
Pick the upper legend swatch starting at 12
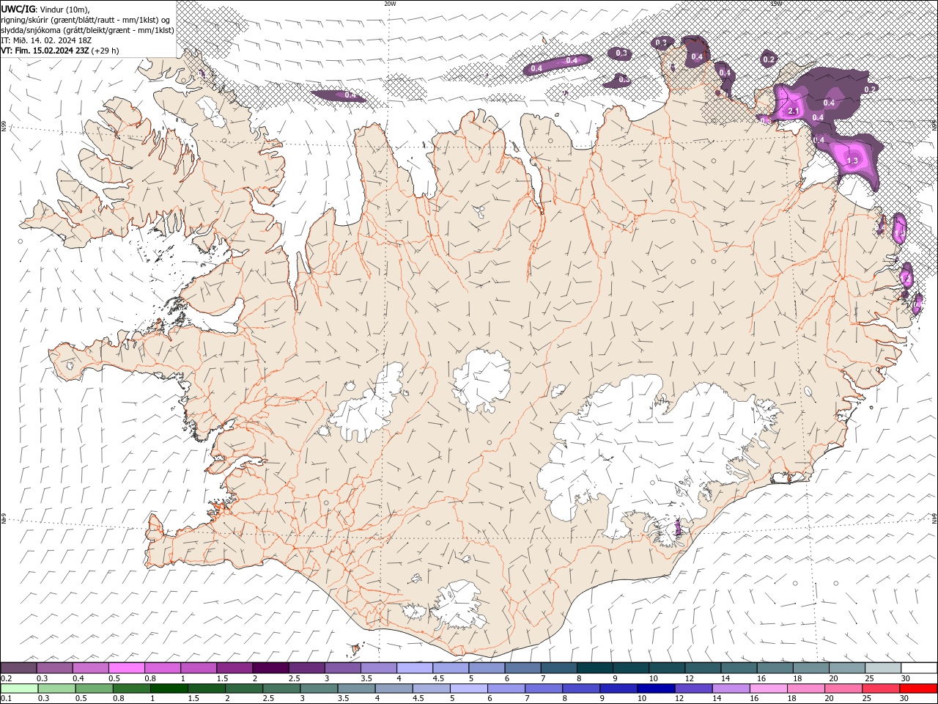[703, 668]
